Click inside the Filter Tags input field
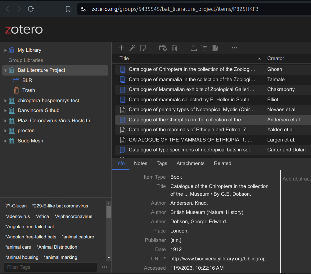 tap(50, 267)
